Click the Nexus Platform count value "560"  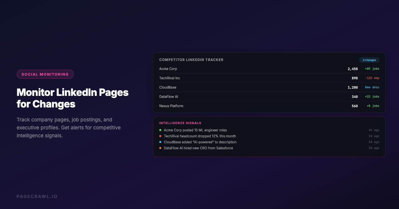pos(354,106)
